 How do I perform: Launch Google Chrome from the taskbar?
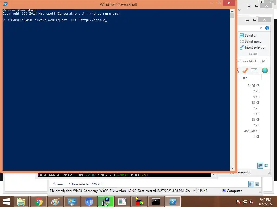(38, 202)
